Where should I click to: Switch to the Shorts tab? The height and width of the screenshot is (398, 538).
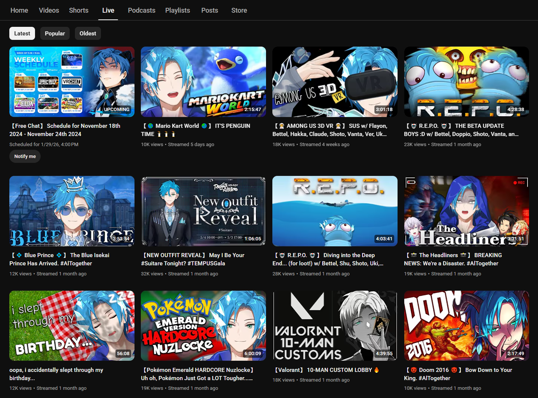coord(79,10)
